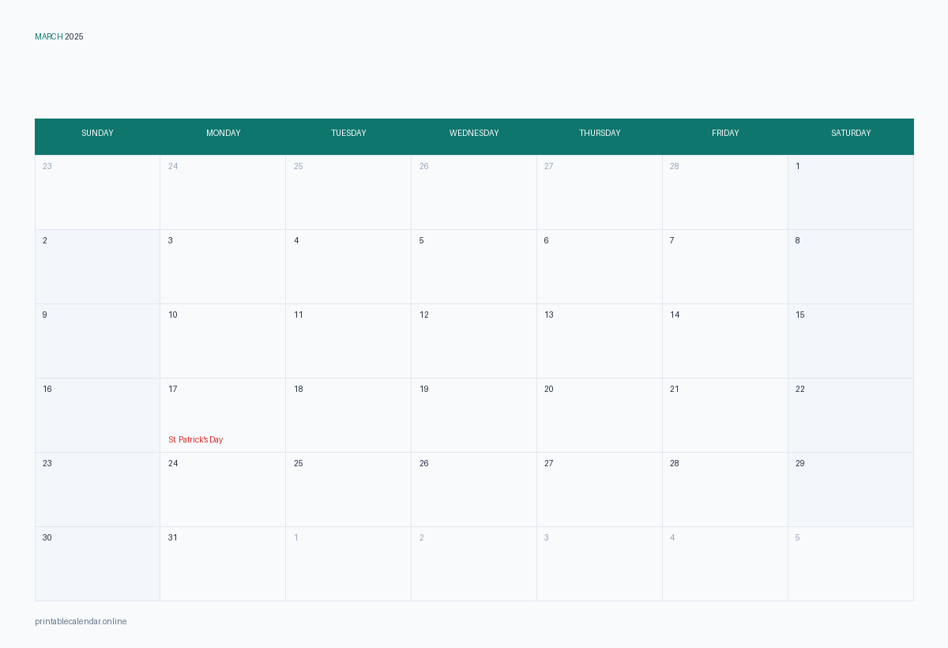Image resolution: width=948 pixels, height=648 pixels.
Task: Click date number 21
Action: pos(675,390)
